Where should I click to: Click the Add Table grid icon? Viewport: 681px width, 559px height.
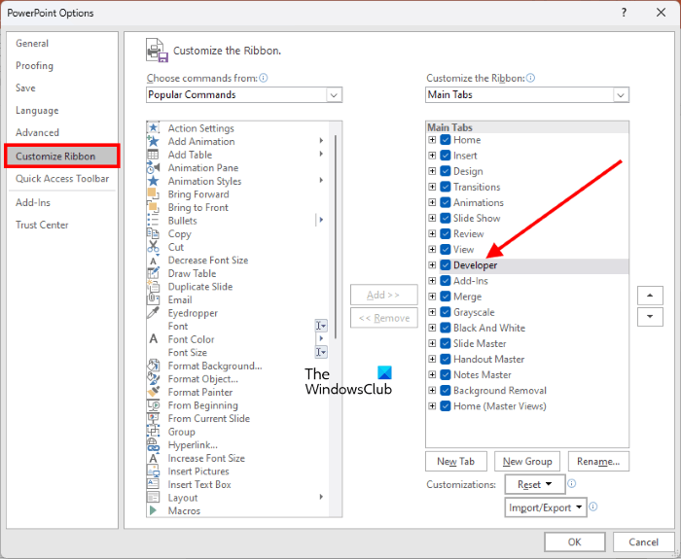(153, 155)
